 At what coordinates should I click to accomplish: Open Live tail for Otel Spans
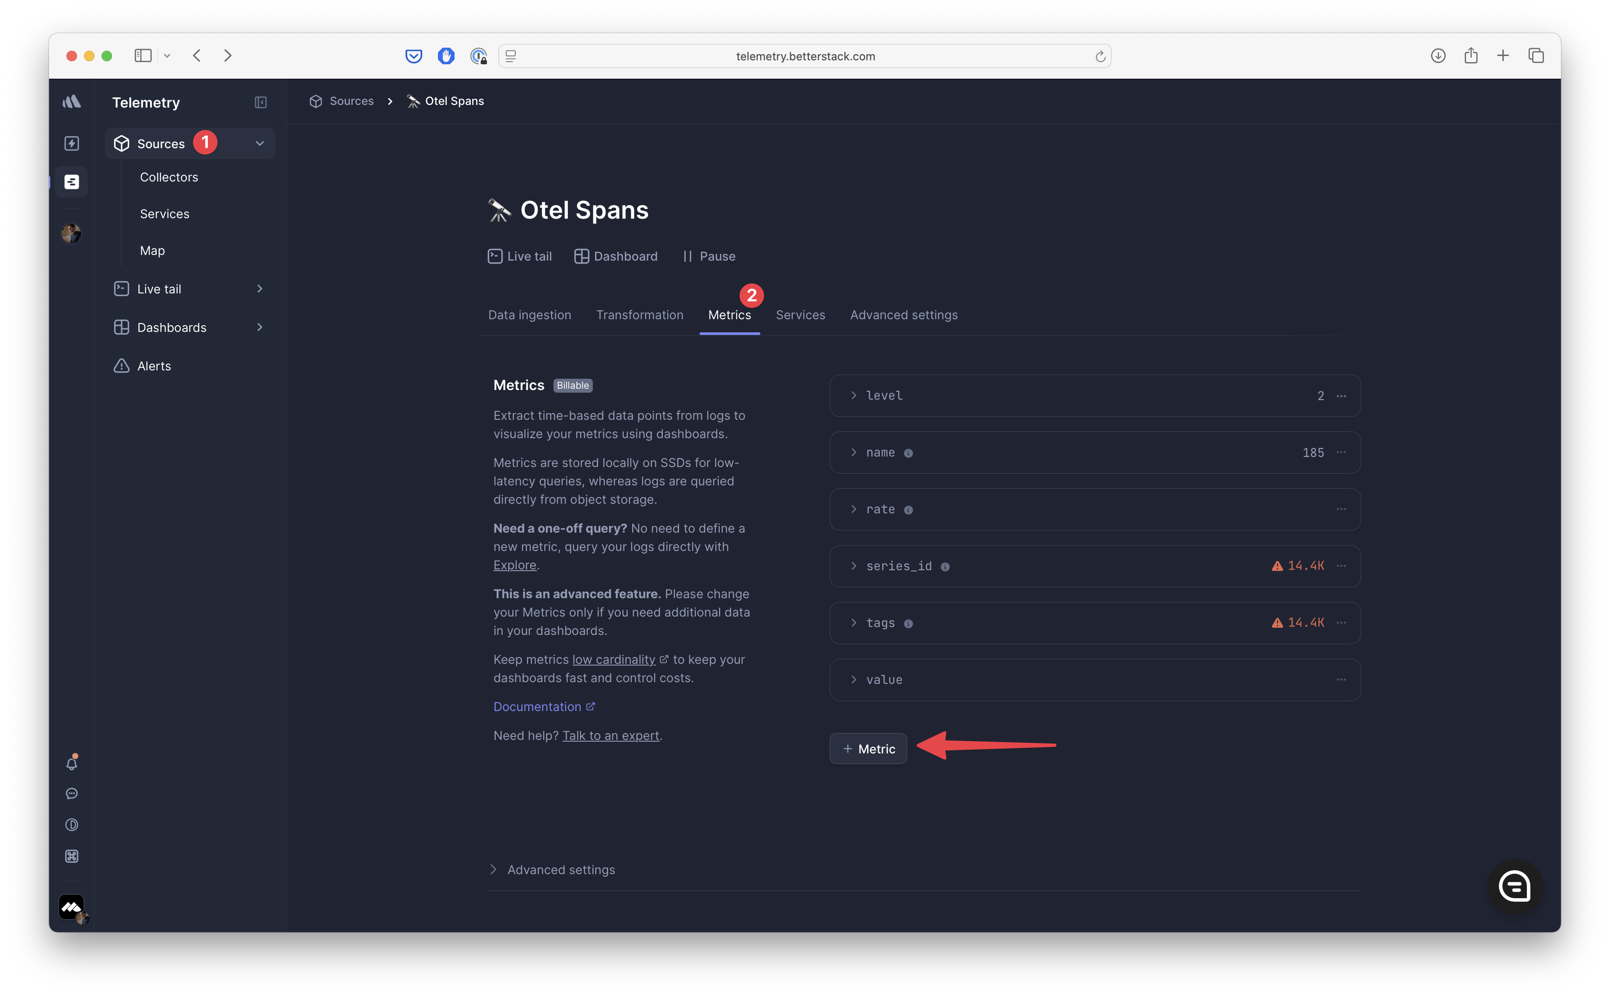click(x=519, y=257)
